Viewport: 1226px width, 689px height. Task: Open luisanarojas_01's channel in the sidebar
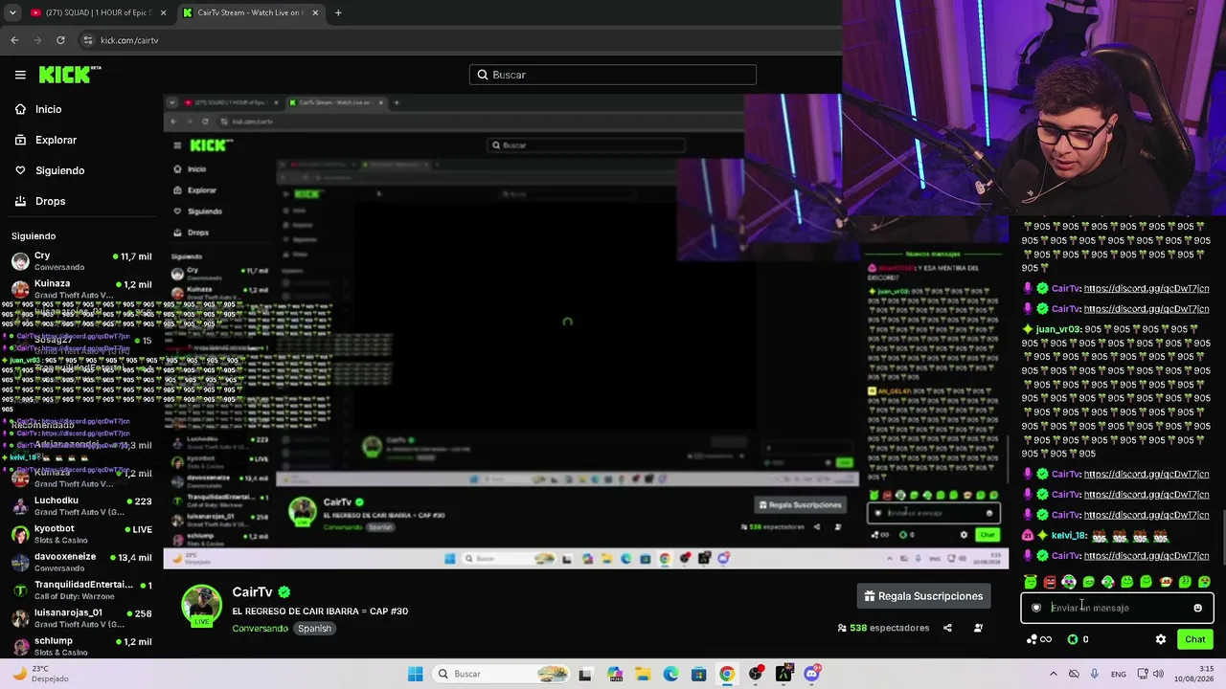81,617
